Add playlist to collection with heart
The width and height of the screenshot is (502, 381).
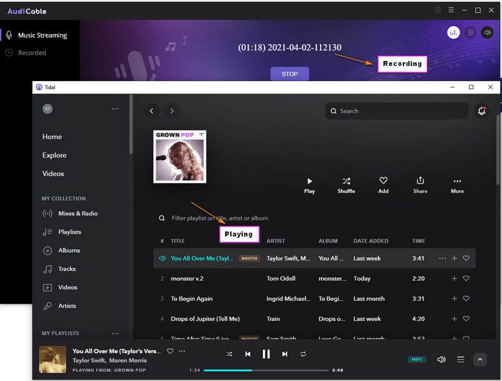pyautogui.click(x=383, y=186)
